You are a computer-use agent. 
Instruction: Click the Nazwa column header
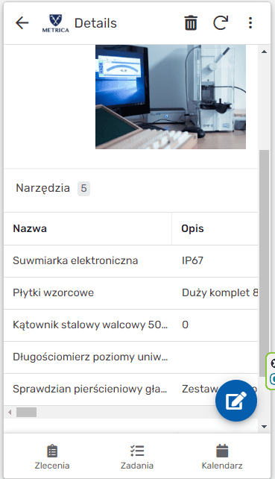pyautogui.click(x=88, y=228)
